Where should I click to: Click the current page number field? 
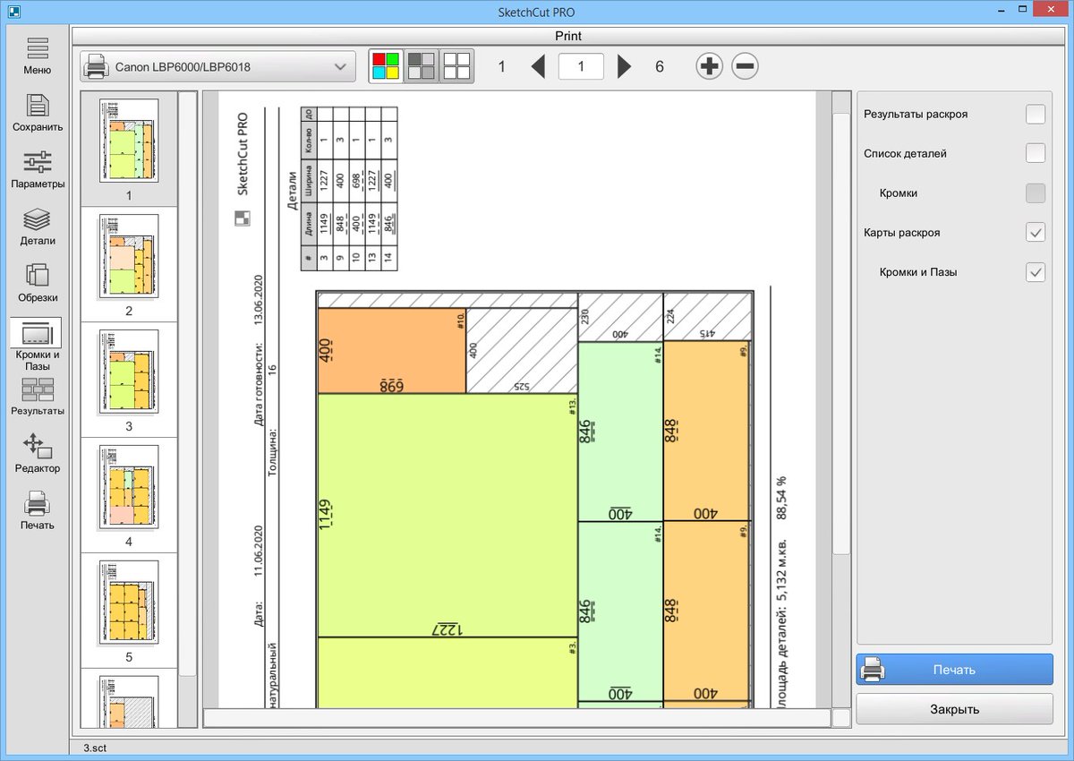(581, 66)
